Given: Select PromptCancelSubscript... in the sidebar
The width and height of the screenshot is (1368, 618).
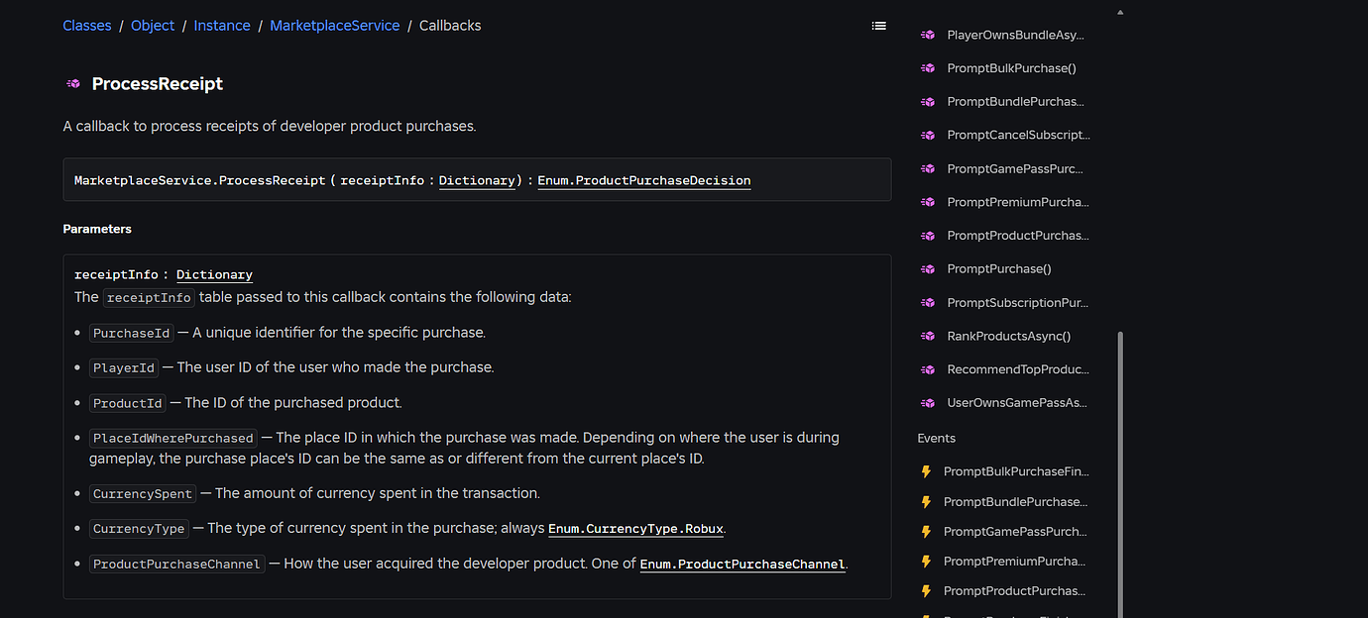Looking at the screenshot, I should [1018, 135].
